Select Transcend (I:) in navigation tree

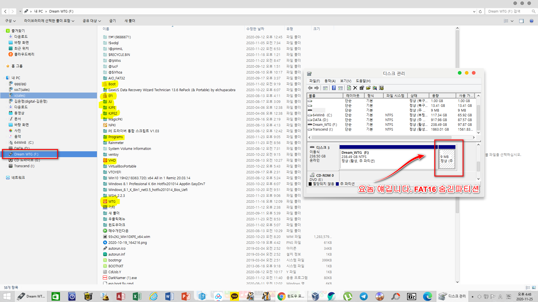[x=24, y=166]
